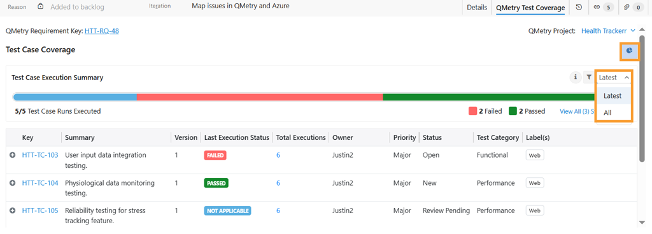Click the red Failed legend swatch
This screenshot has width=652, height=234.
(473, 111)
